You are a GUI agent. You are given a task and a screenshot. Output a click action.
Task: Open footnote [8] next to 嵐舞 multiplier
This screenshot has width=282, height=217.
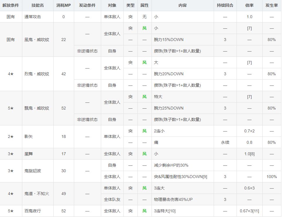tap(252, 154)
